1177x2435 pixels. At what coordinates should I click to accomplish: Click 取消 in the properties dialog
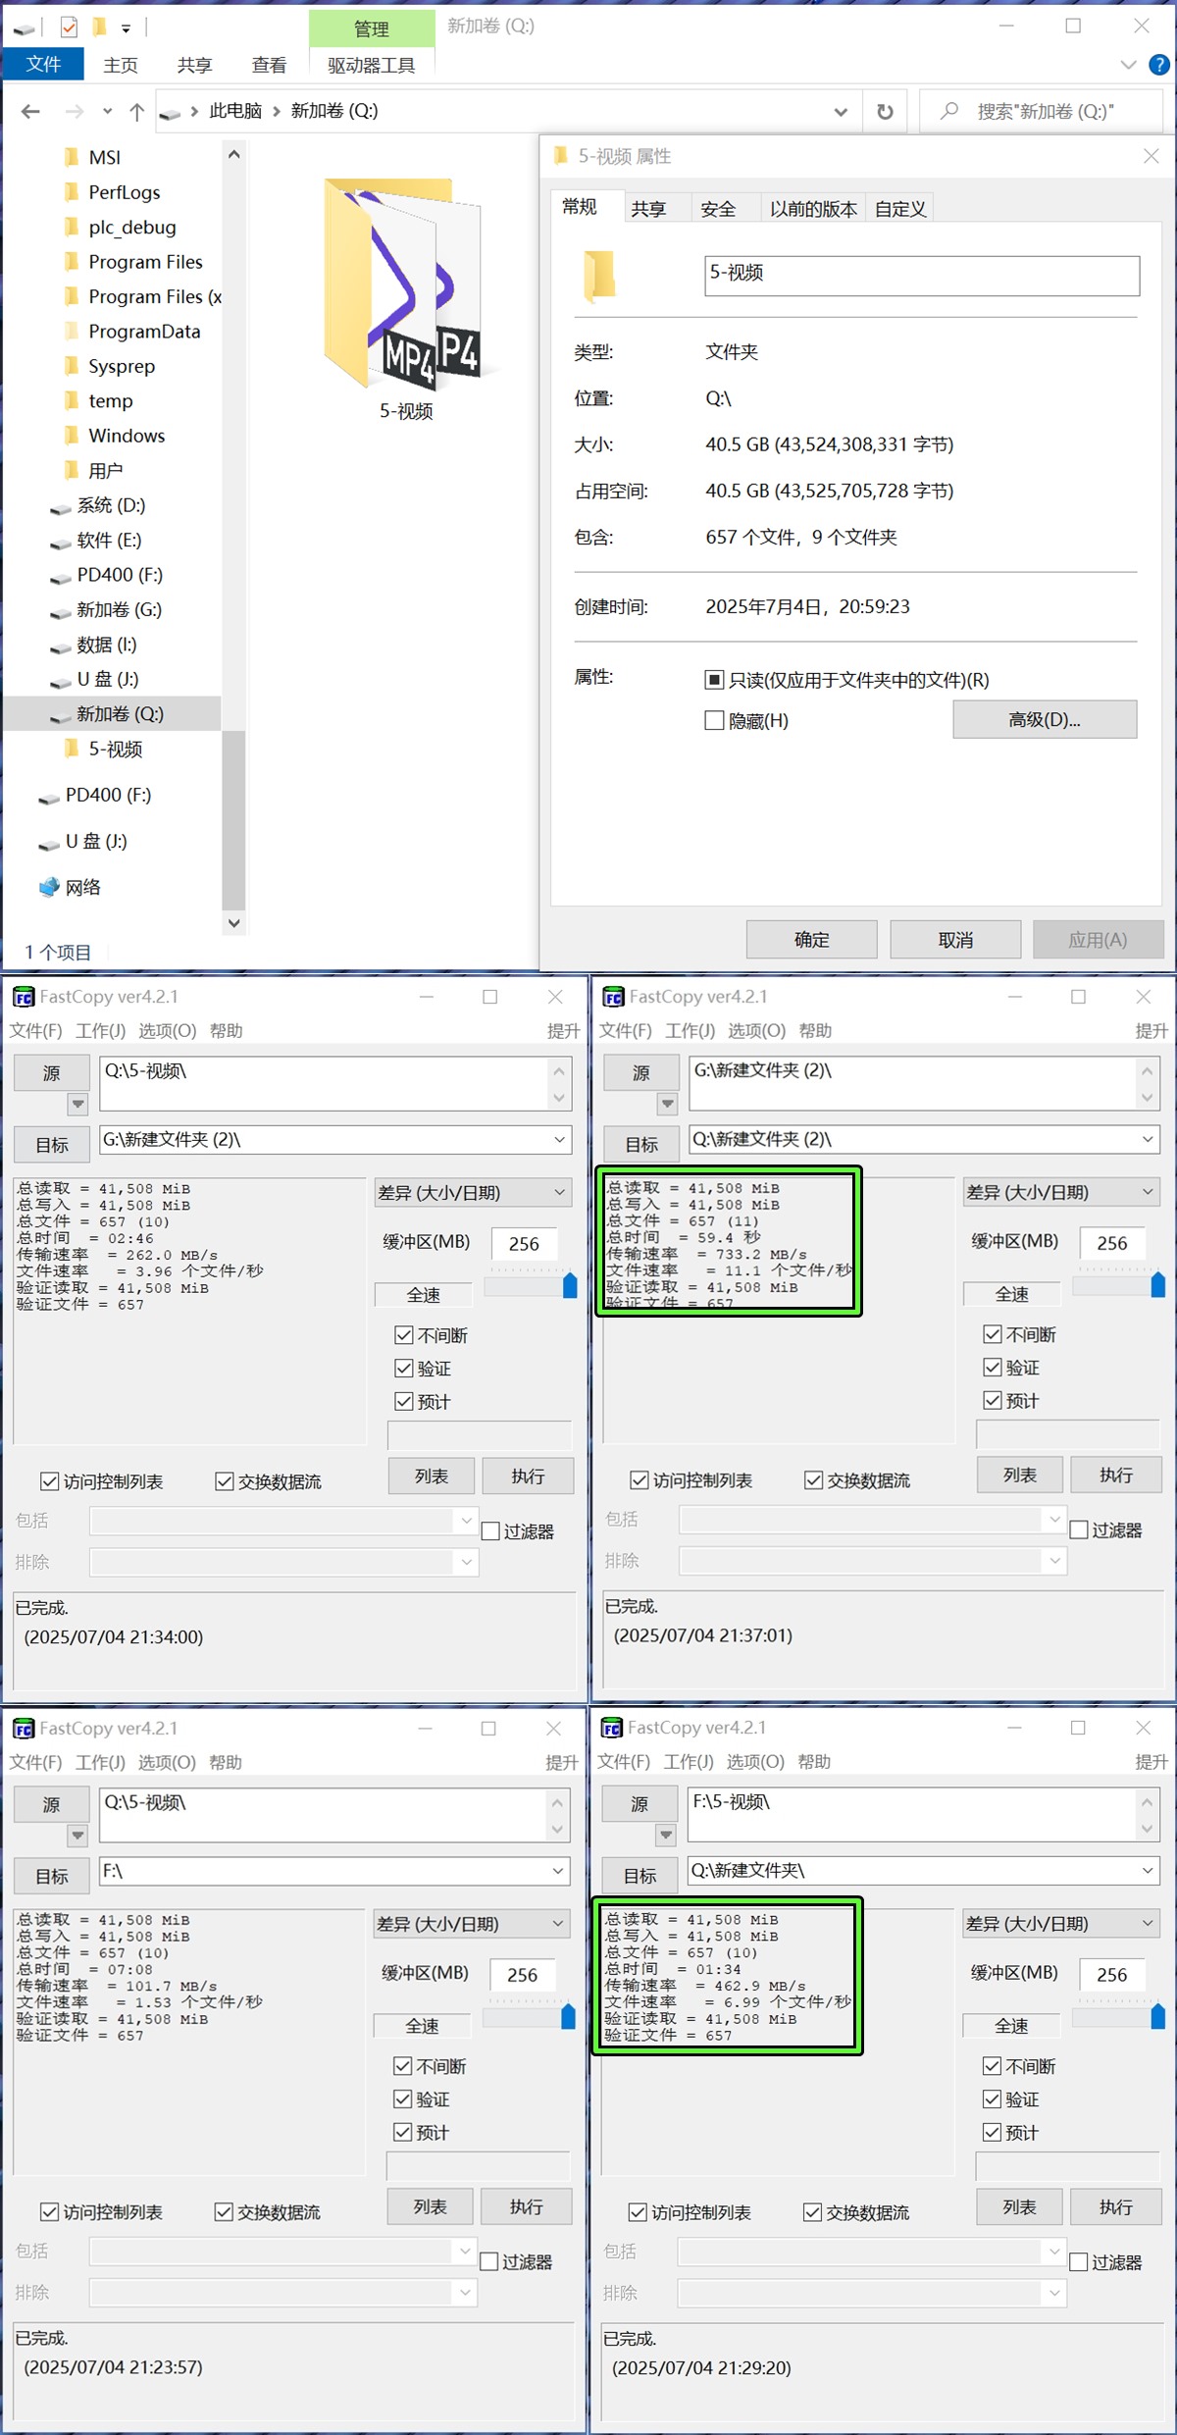click(955, 940)
